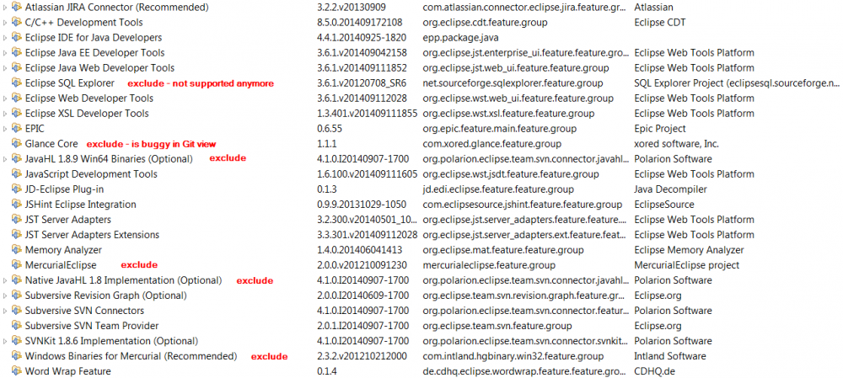This screenshot has height=378, width=843.
Task: Click the JSHint Eclipse Integration icon
Action: 17,205
